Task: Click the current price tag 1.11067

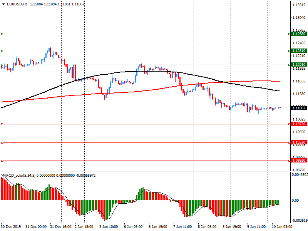Action: click(x=299, y=108)
